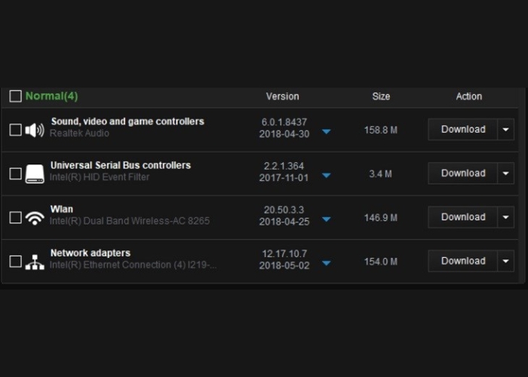Open Download options arrow for Network adapters
The width and height of the screenshot is (528, 377).
coord(505,262)
